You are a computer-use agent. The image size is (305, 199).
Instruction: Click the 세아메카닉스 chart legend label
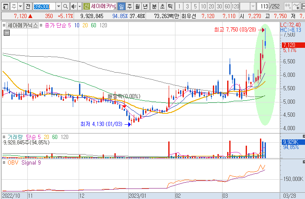(22, 25)
